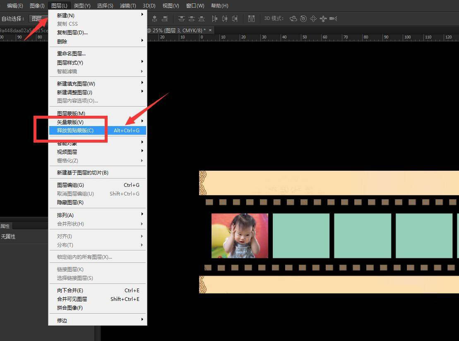Choose 合并可见图层 menu entry

click(98, 299)
